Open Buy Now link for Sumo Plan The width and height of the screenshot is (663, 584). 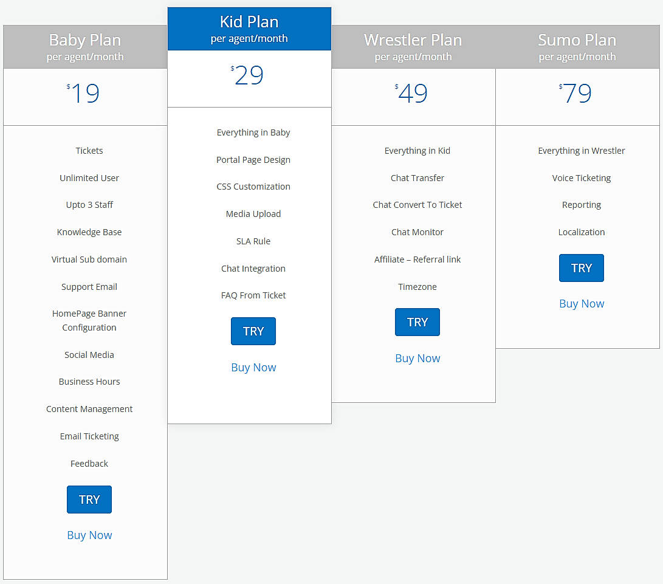pyautogui.click(x=582, y=304)
